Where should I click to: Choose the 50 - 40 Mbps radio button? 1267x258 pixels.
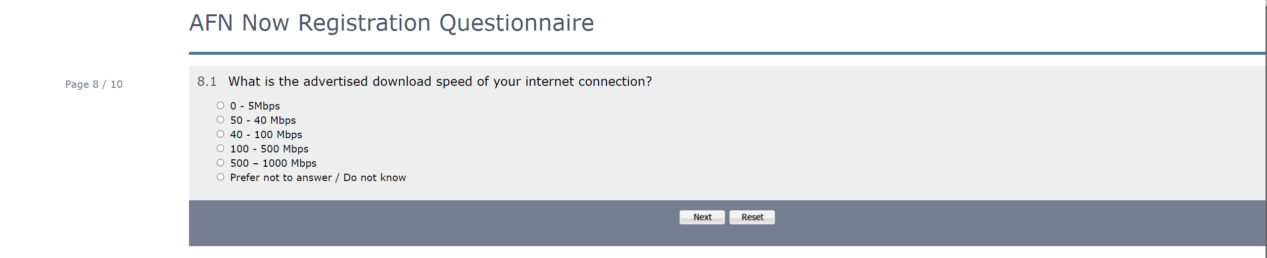pos(220,120)
